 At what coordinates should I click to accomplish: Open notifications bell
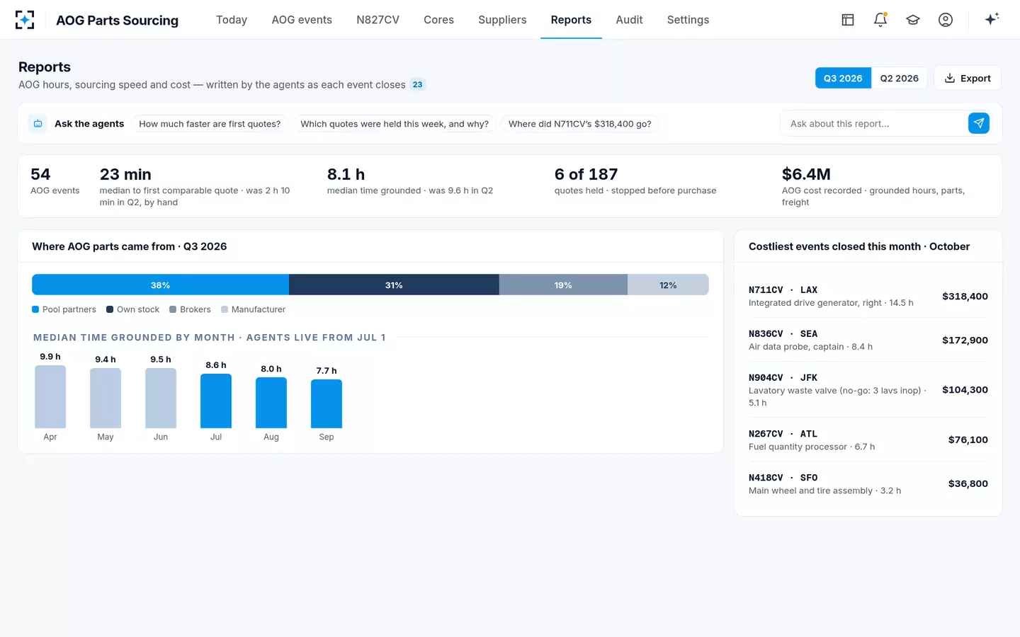pos(880,20)
